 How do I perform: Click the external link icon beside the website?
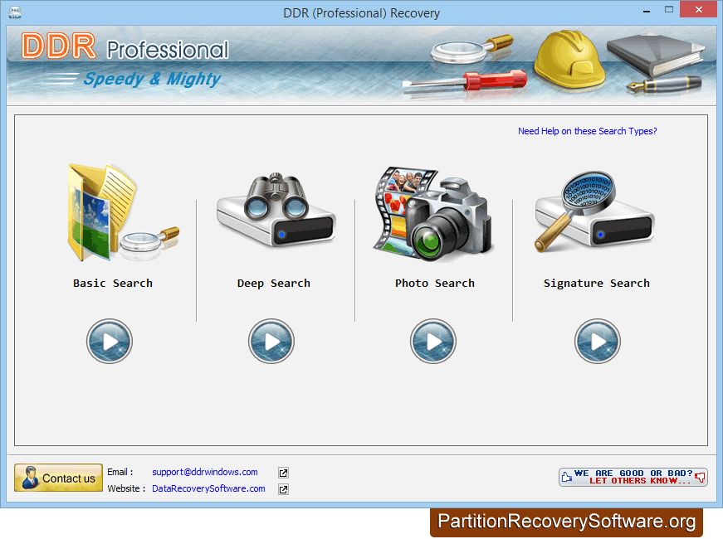pyautogui.click(x=284, y=489)
